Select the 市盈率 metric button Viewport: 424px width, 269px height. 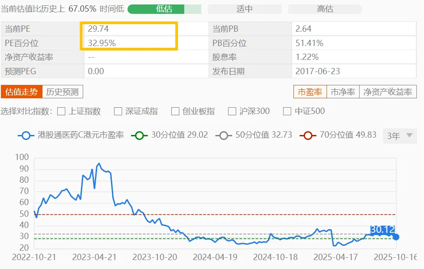click(310, 92)
